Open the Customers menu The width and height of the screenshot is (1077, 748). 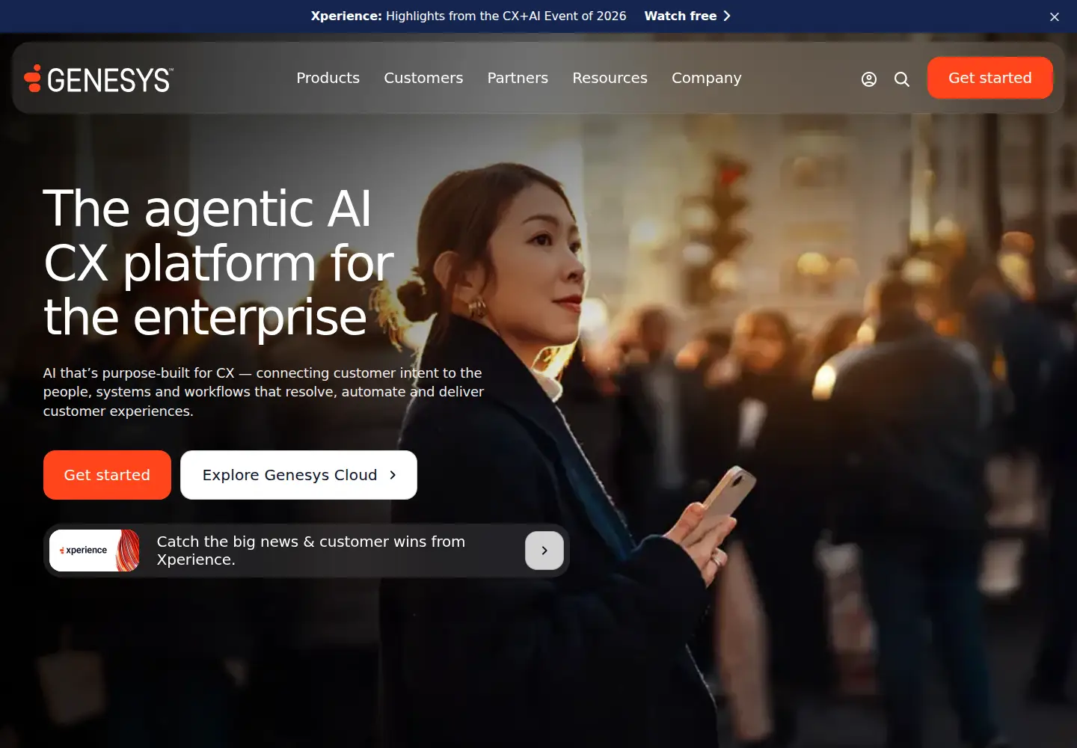423,78
